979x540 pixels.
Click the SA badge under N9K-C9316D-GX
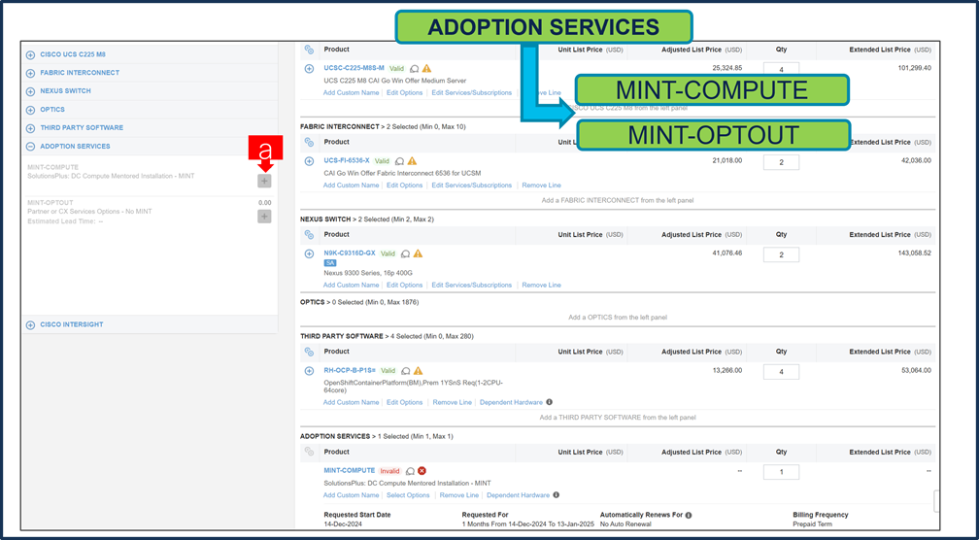[x=329, y=263]
